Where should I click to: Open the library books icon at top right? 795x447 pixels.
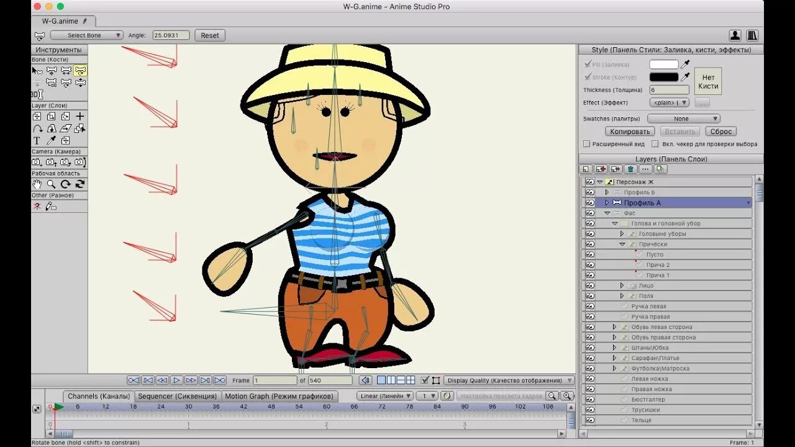point(752,35)
